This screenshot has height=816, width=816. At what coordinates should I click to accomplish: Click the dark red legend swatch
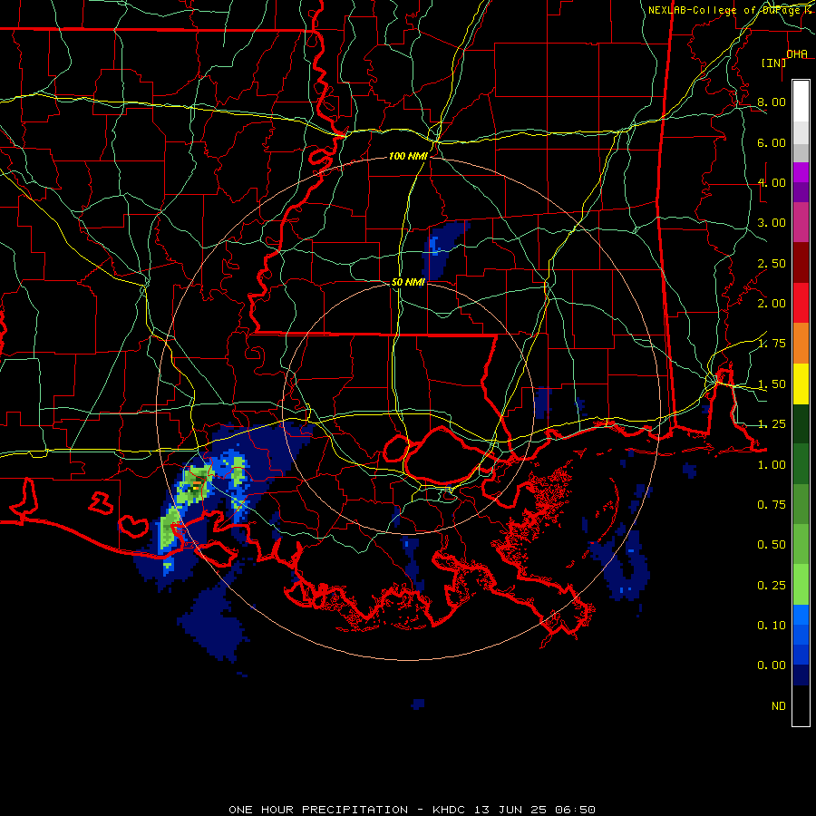801,263
